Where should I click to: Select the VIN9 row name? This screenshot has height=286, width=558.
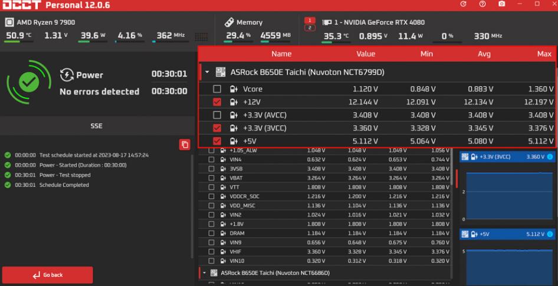235,242
